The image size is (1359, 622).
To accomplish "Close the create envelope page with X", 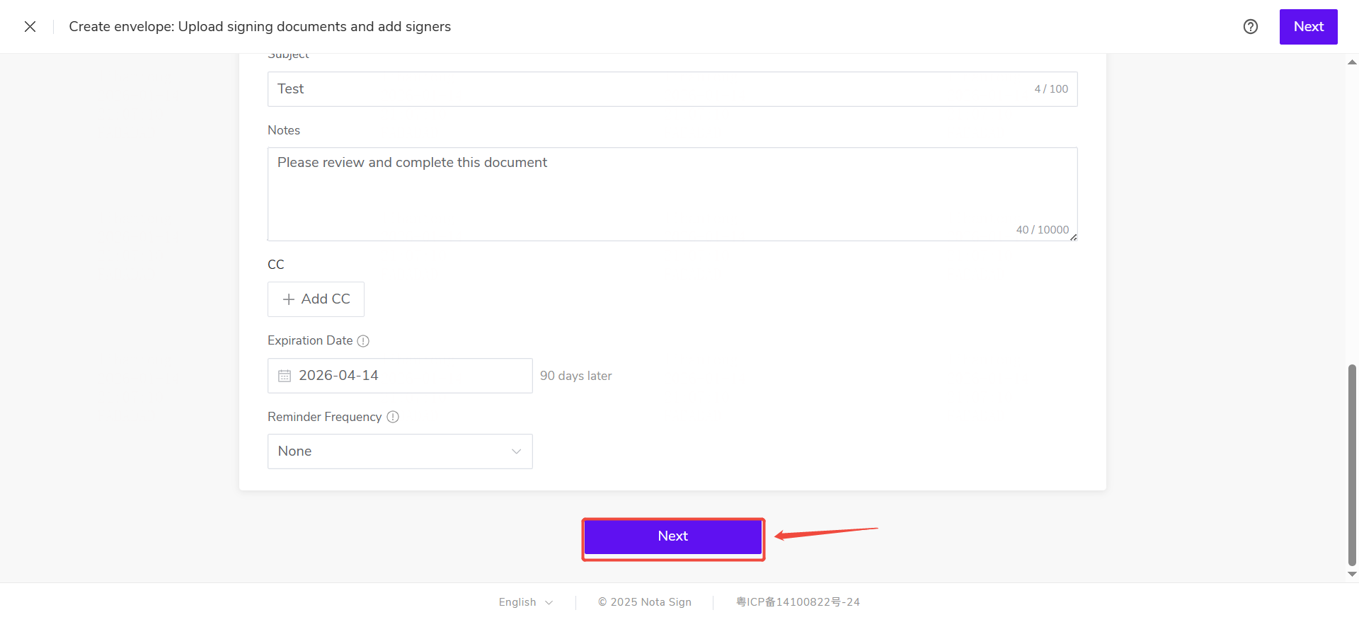I will 30,27.
